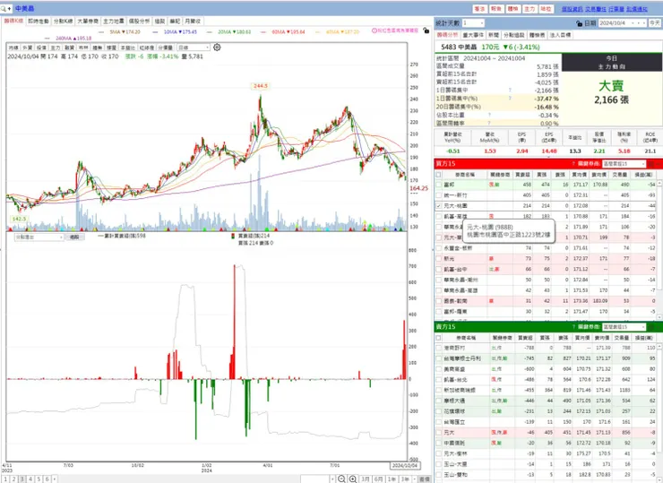Image resolution: width=663 pixels, height=483 pixels.
Task: Set the chart range to 1年
Action: click(x=392, y=479)
